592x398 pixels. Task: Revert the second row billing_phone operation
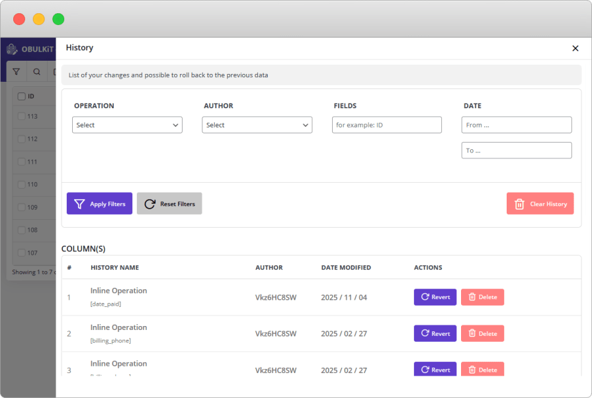[x=435, y=333]
